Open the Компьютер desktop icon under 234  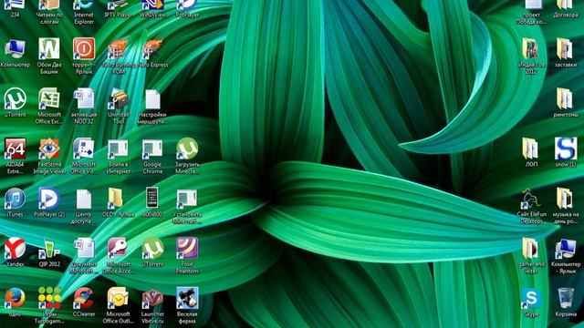tap(15, 53)
